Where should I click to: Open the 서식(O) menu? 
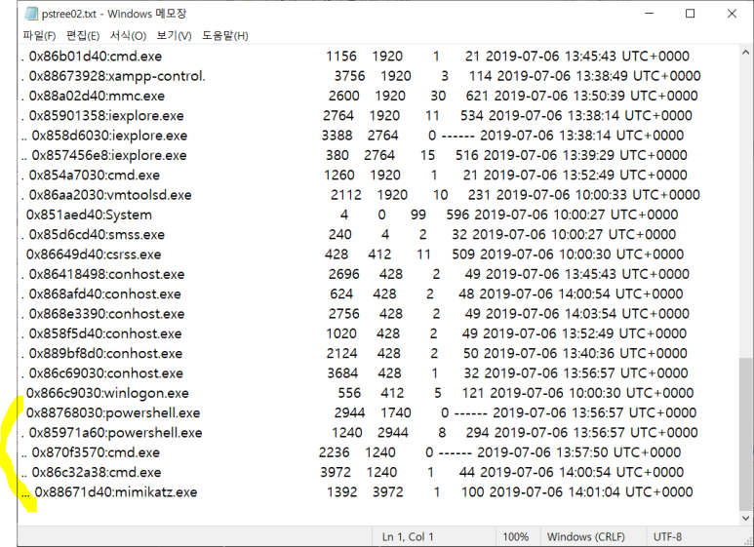(128, 35)
